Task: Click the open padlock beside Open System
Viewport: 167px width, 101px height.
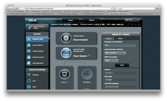Action: (89, 55)
